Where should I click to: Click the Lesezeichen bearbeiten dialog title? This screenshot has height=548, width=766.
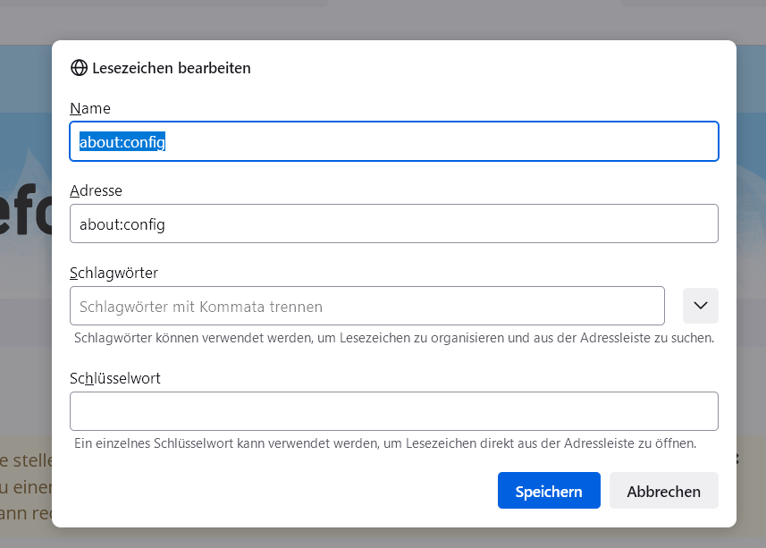tap(172, 68)
